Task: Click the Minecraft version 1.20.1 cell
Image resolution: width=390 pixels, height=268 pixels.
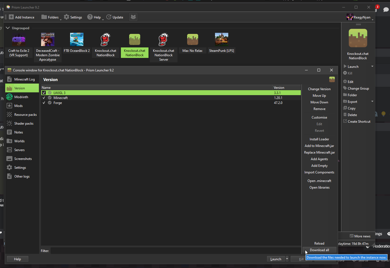Action: (x=287, y=98)
